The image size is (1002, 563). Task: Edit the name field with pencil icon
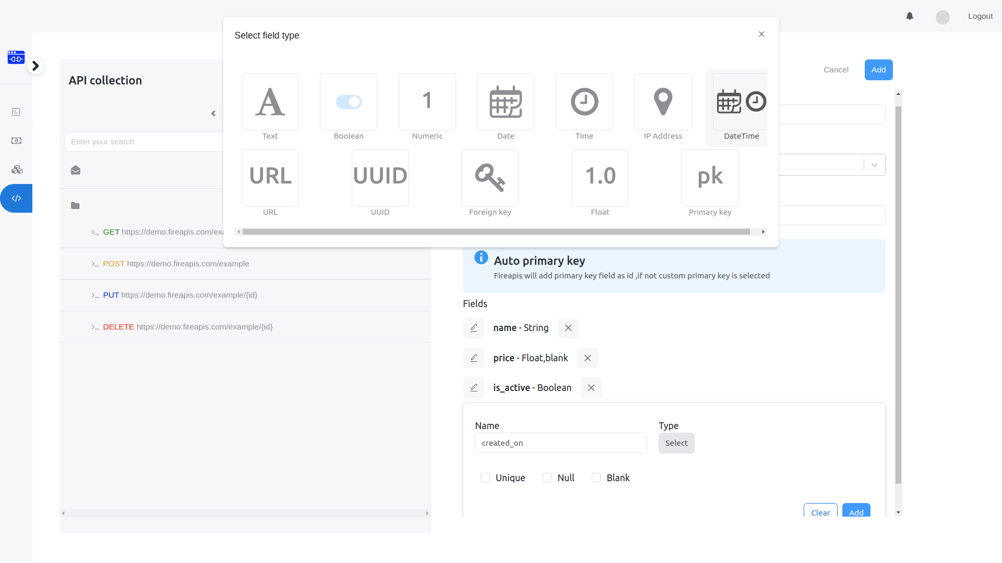474,328
